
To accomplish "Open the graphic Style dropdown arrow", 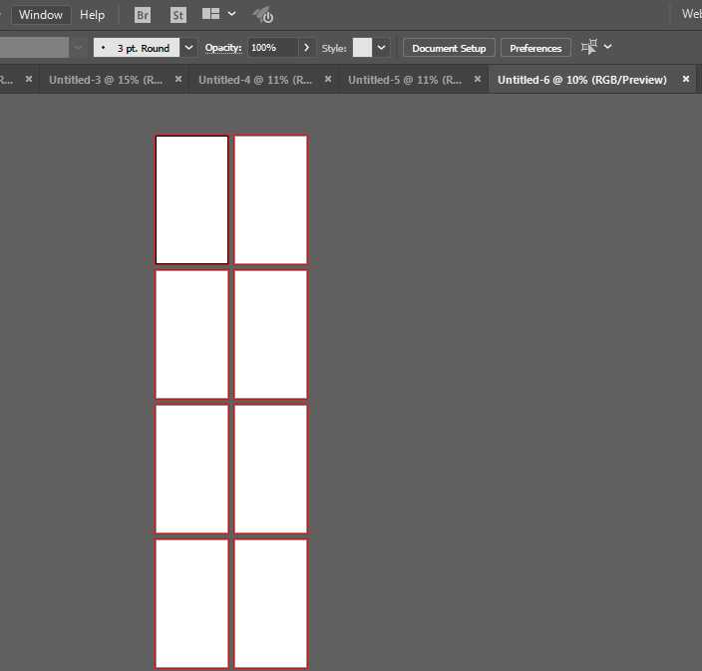I will pyautogui.click(x=381, y=48).
